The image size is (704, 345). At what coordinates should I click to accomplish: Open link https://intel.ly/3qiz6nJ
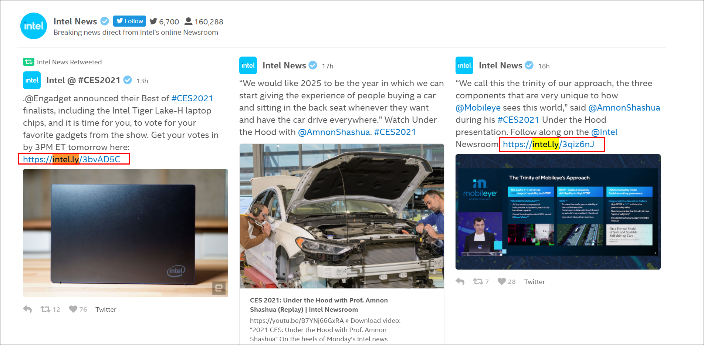(x=548, y=144)
